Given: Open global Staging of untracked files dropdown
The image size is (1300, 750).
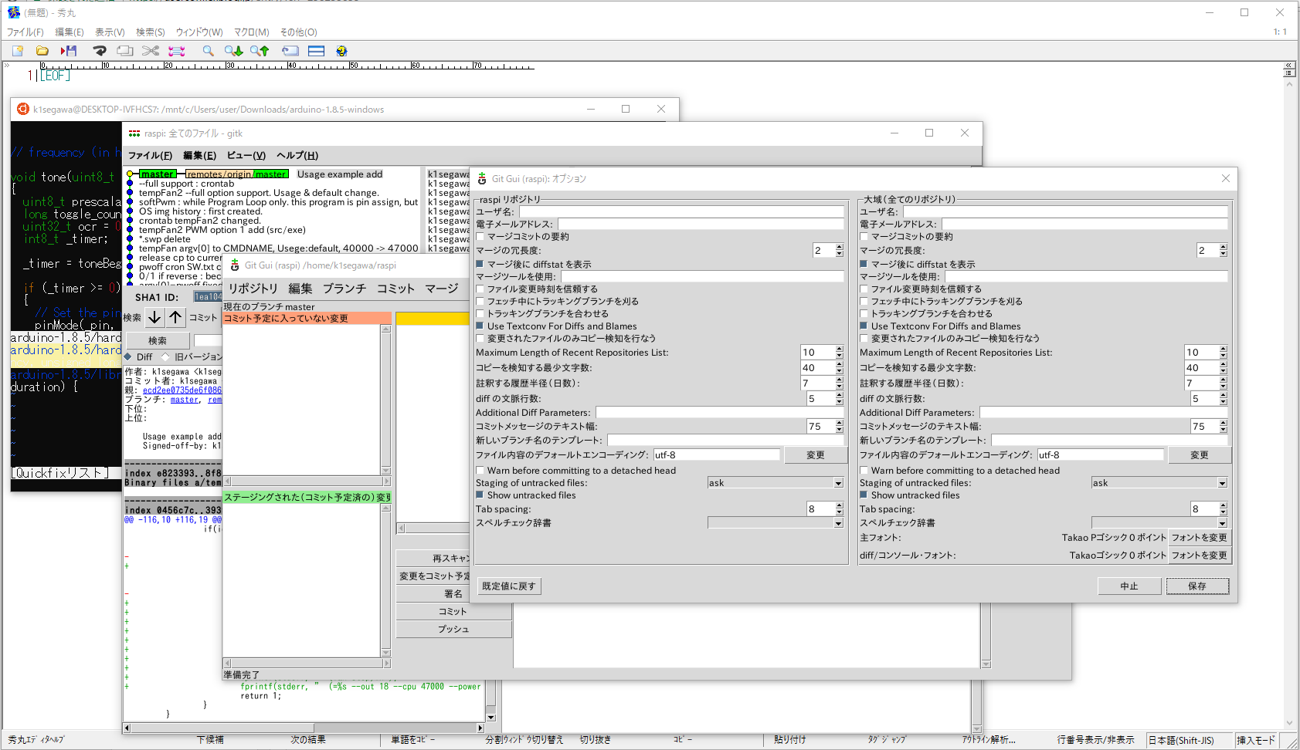Looking at the screenshot, I should pos(1222,483).
